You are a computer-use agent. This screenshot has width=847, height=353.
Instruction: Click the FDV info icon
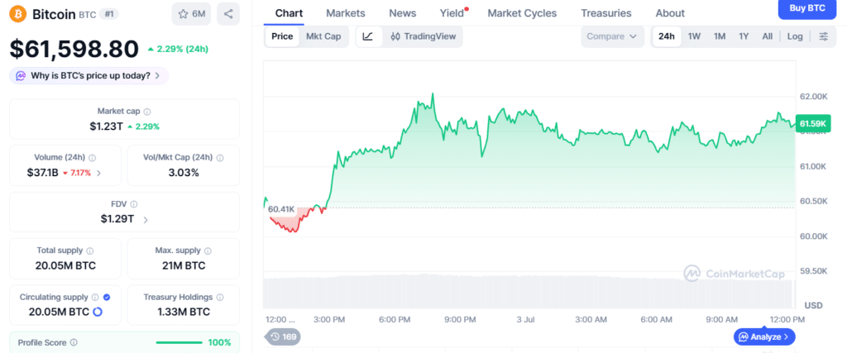(x=134, y=204)
